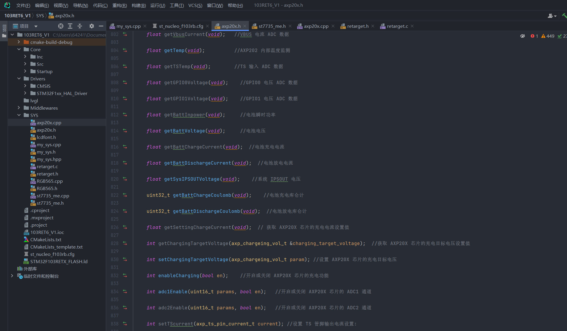
Task: Select st7735_me.cpp in project tree
Action: (57, 196)
